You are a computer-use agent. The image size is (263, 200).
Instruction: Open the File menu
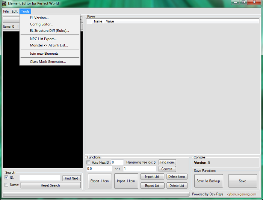(x=6, y=11)
